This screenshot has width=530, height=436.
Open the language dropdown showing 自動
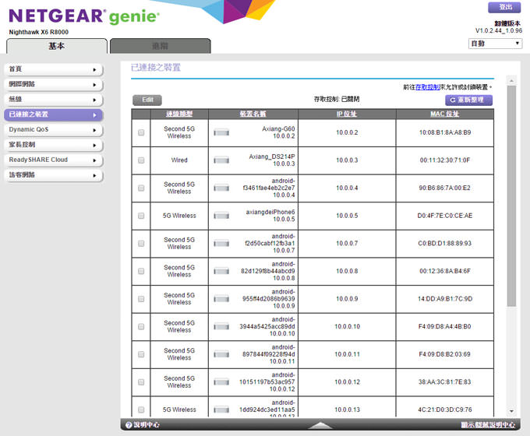point(495,44)
